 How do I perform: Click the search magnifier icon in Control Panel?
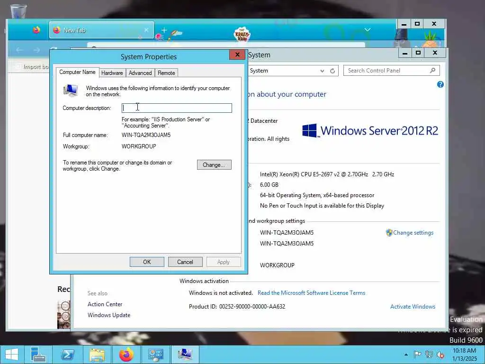[432, 71]
